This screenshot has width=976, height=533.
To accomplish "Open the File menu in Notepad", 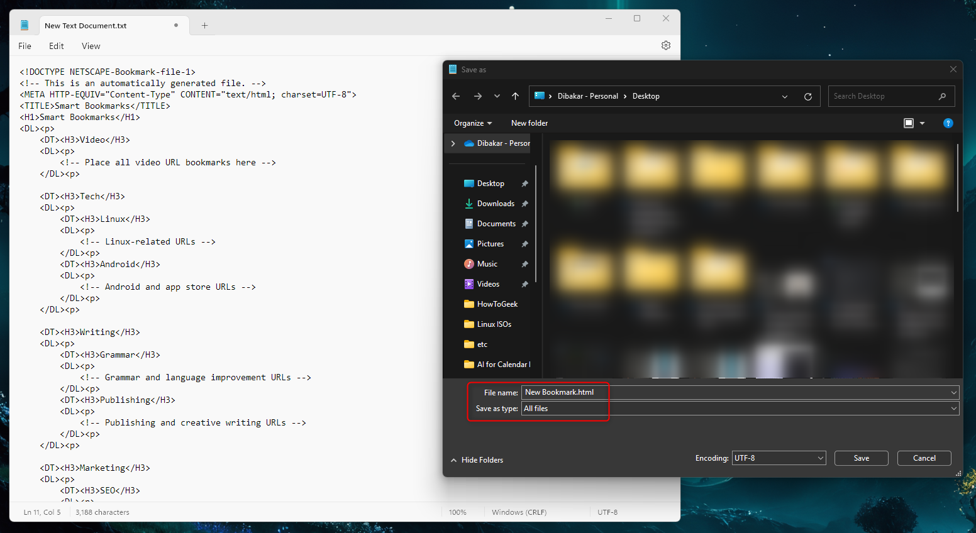I will (24, 45).
